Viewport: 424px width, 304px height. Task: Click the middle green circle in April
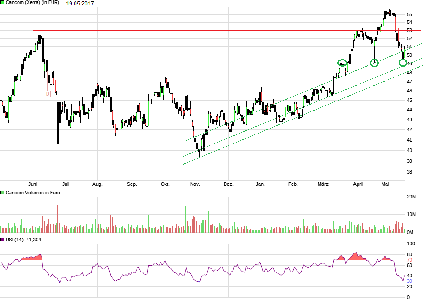[374, 63]
